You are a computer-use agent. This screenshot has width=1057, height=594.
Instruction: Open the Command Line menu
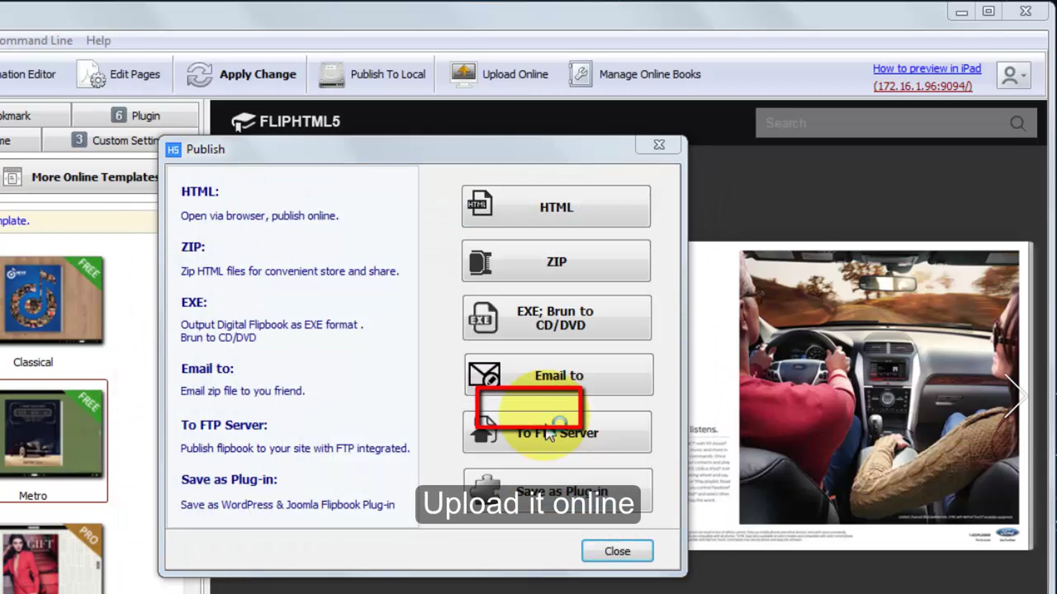tap(36, 40)
